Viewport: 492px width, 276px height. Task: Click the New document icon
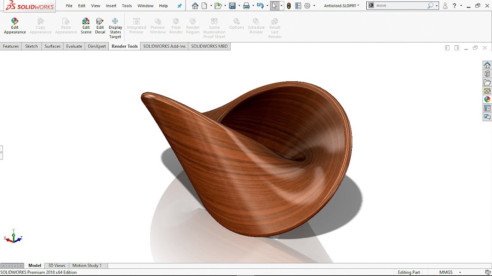click(204, 6)
